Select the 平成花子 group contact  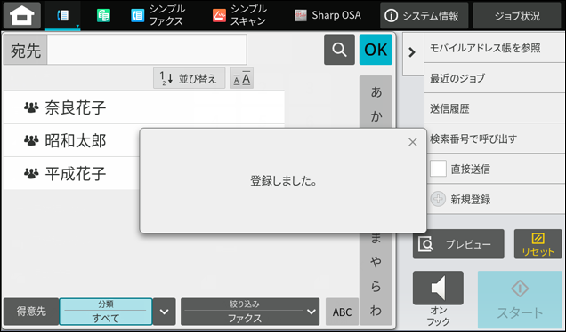coord(71,174)
